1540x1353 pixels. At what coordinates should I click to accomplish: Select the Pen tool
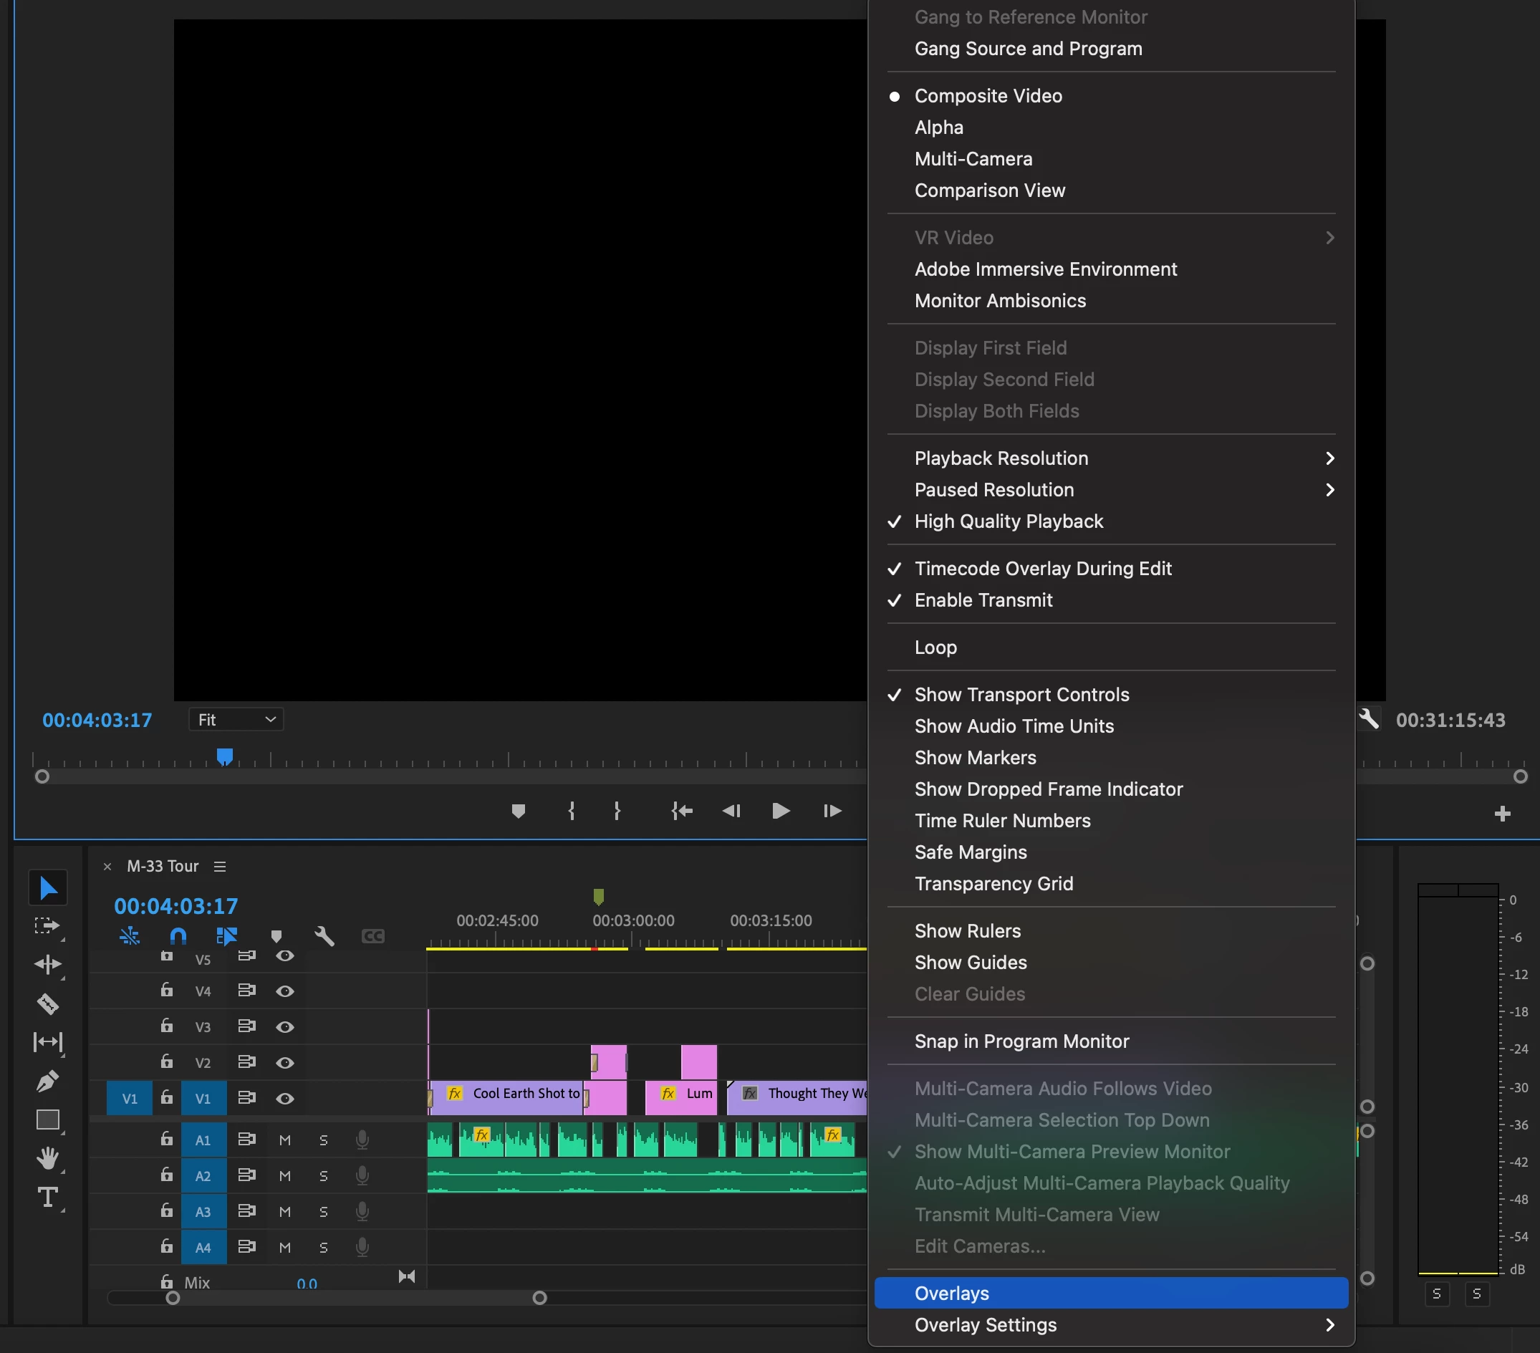(x=47, y=1081)
